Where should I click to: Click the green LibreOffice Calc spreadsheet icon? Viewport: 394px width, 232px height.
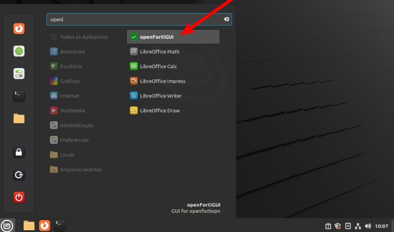pyautogui.click(x=134, y=66)
